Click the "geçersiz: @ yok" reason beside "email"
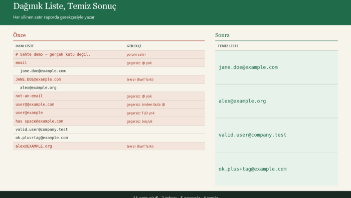The height and width of the screenshot is (198, 351). pyautogui.click(x=139, y=63)
